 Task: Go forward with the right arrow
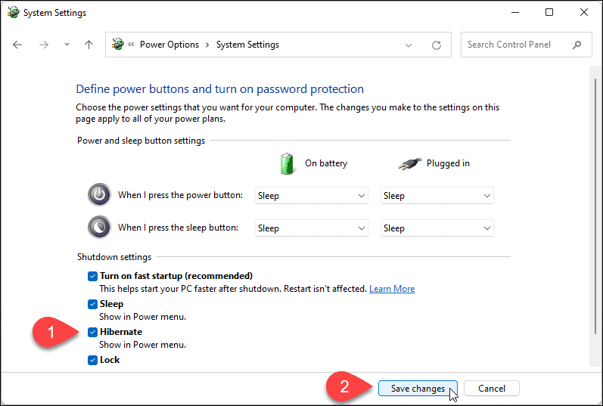44,45
